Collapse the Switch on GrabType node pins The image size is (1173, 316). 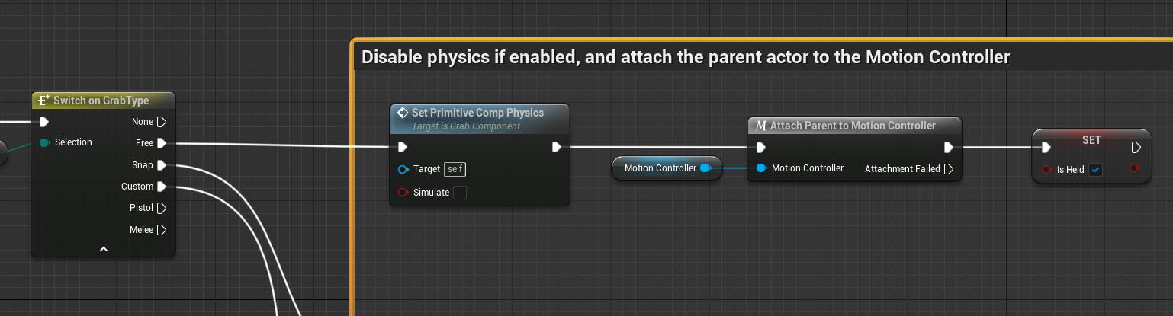click(104, 248)
